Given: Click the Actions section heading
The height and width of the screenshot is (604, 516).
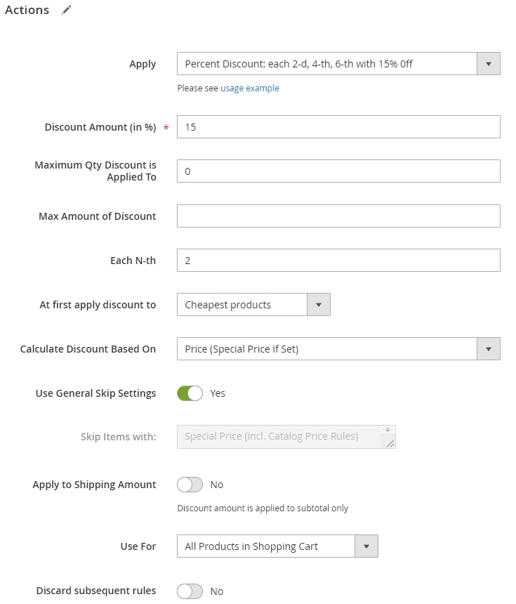Looking at the screenshot, I should [x=27, y=10].
